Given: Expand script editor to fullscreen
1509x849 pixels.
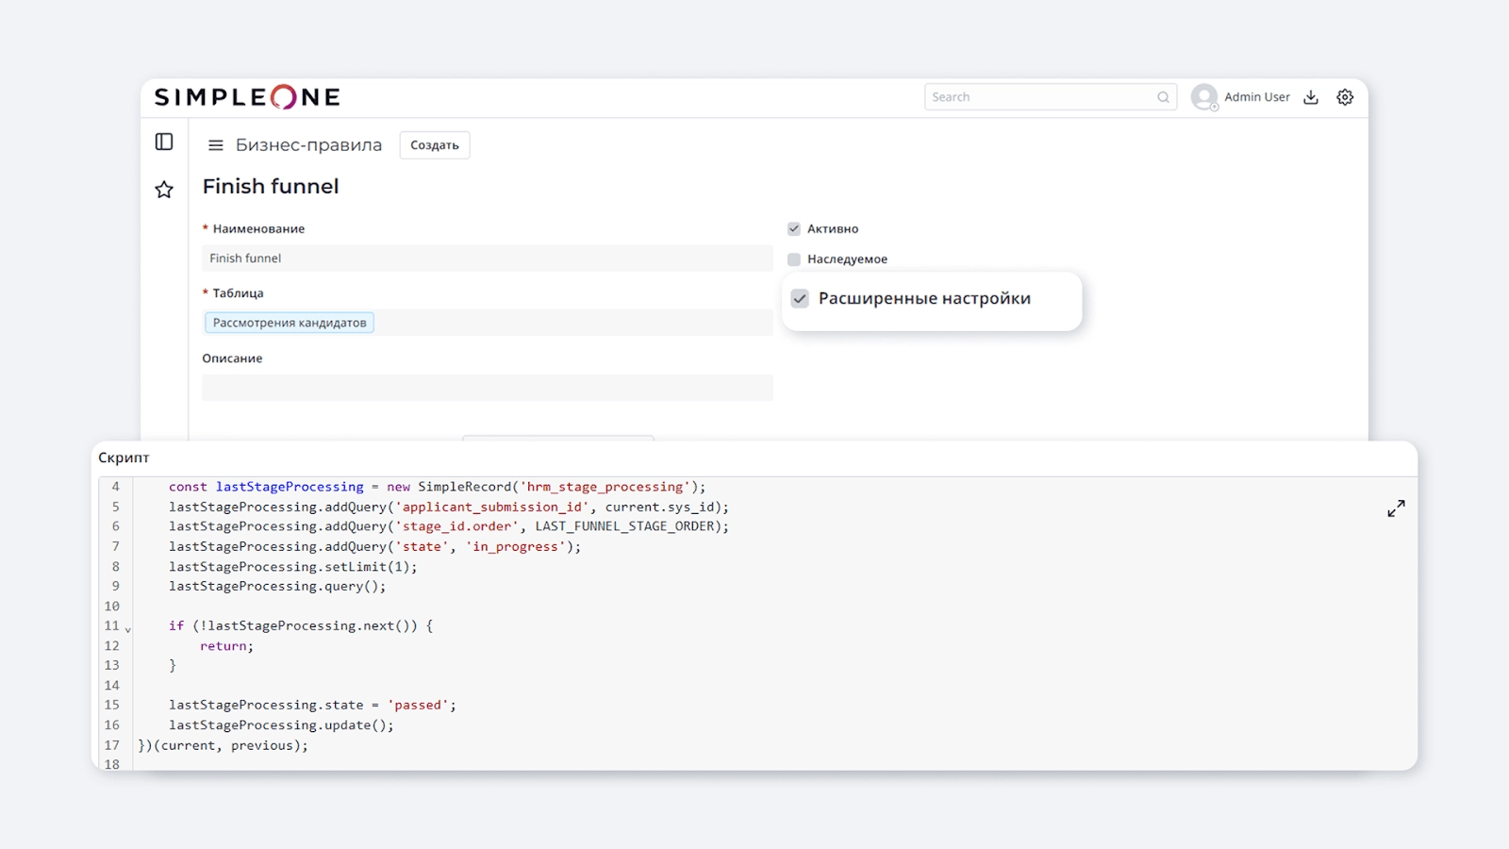Looking at the screenshot, I should point(1396,508).
